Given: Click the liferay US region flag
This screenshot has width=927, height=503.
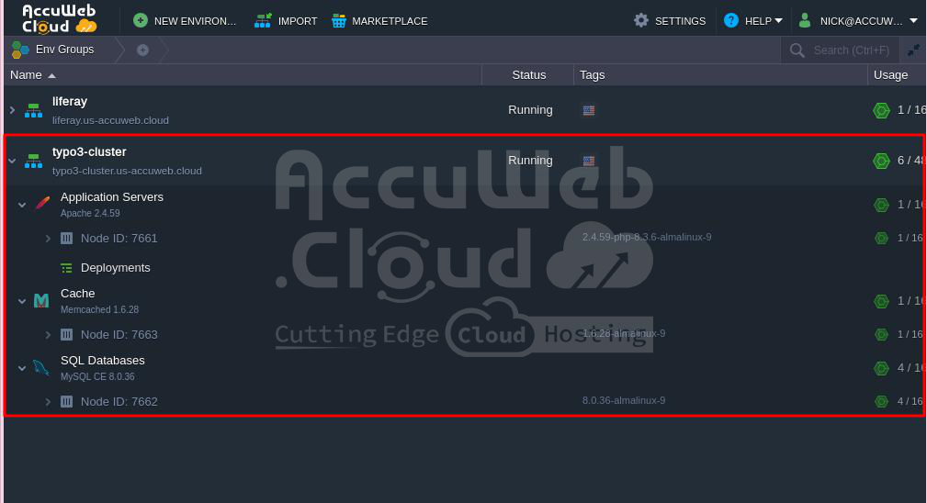Looking at the screenshot, I should click(589, 110).
